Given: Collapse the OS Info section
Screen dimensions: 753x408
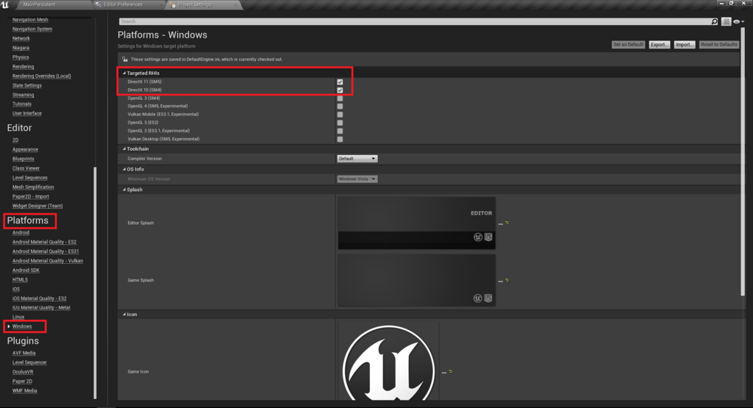Looking at the screenshot, I should pos(124,169).
